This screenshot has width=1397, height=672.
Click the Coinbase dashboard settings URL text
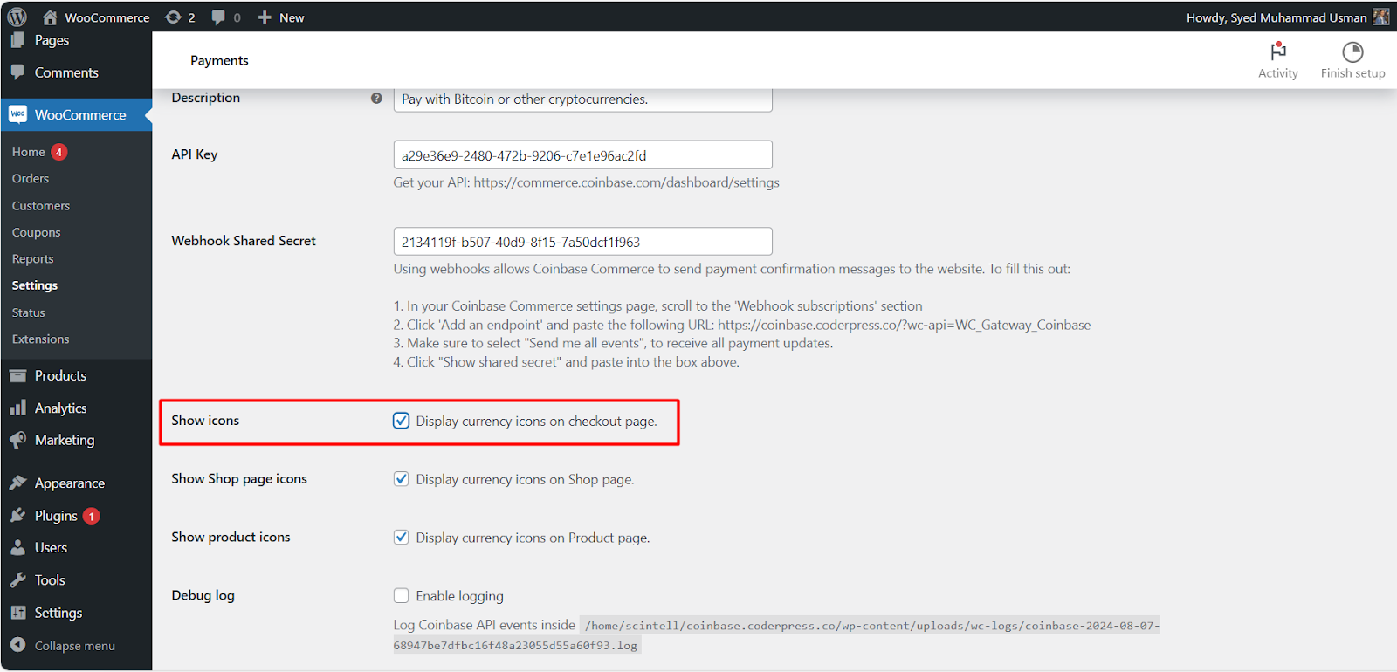click(626, 182)
